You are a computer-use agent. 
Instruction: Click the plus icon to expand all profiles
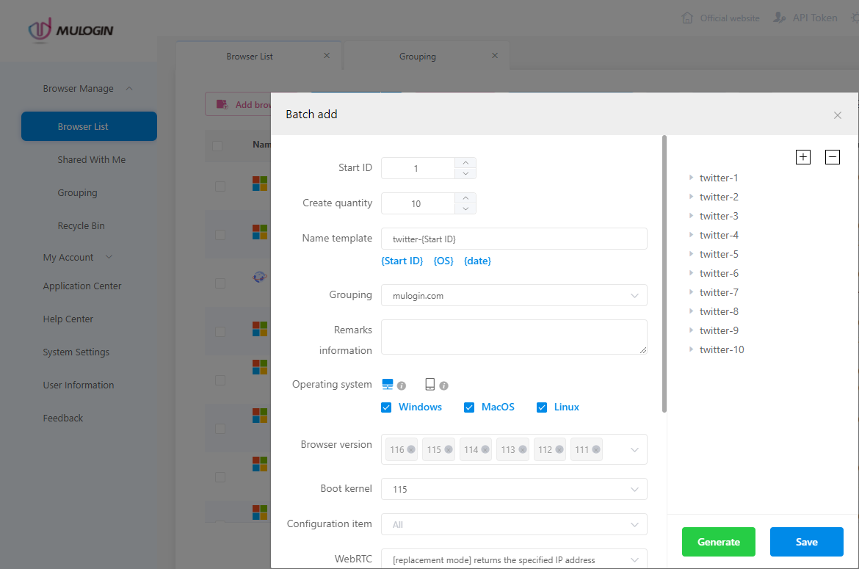coord(802,156)
